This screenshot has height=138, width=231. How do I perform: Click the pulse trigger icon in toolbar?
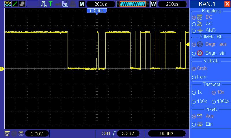[x=44, y=4]
